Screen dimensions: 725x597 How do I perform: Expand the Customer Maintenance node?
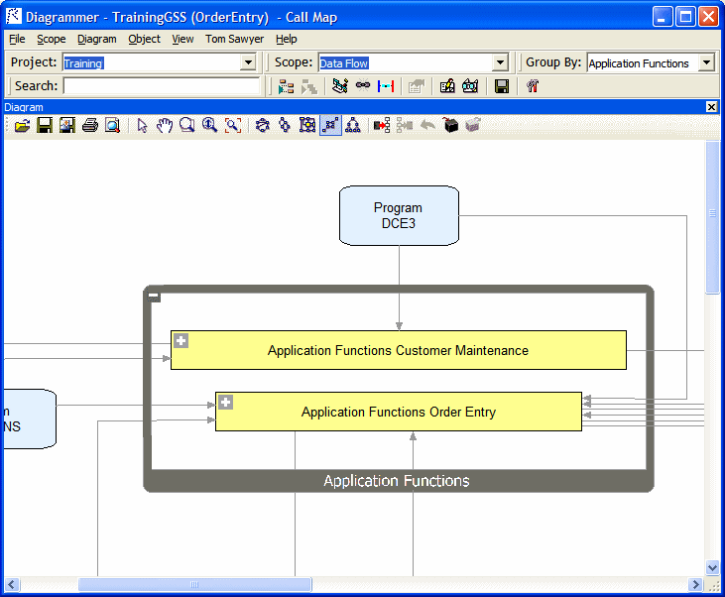(x=181, y=341)
